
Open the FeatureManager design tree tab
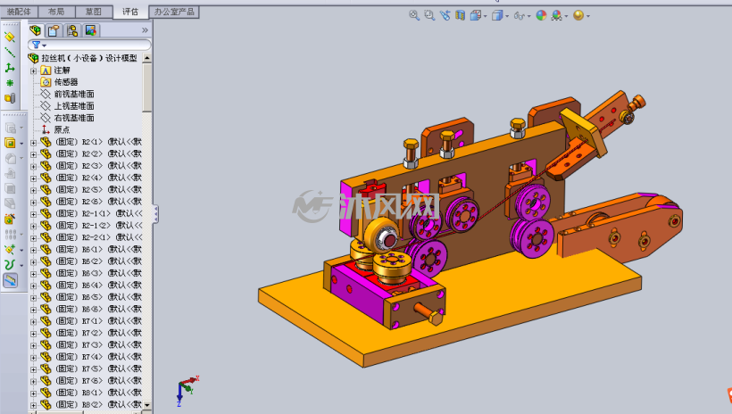pyautogui.click(x=36, y=31)
